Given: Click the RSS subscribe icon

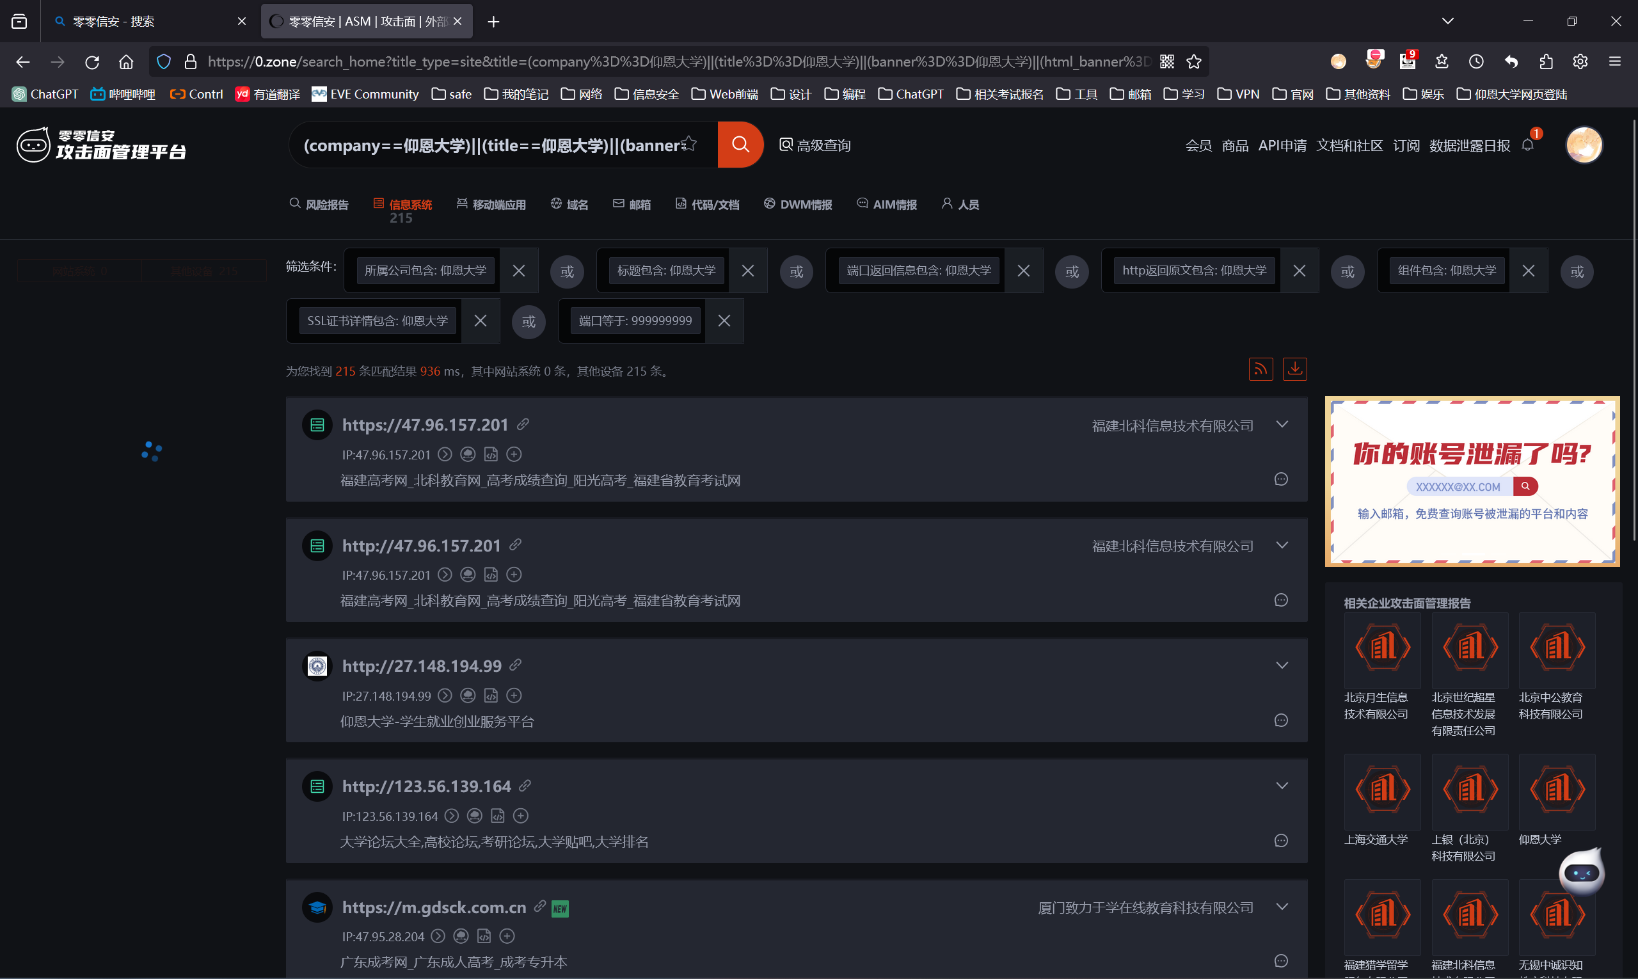Looking at the screenshot, I should tap(1260, 369).
